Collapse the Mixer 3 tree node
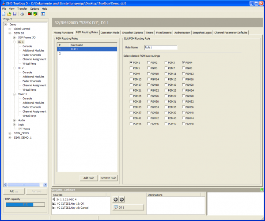The width and height of the screenshot is (265, 221). pyautogui.click(x=15, y=94)
